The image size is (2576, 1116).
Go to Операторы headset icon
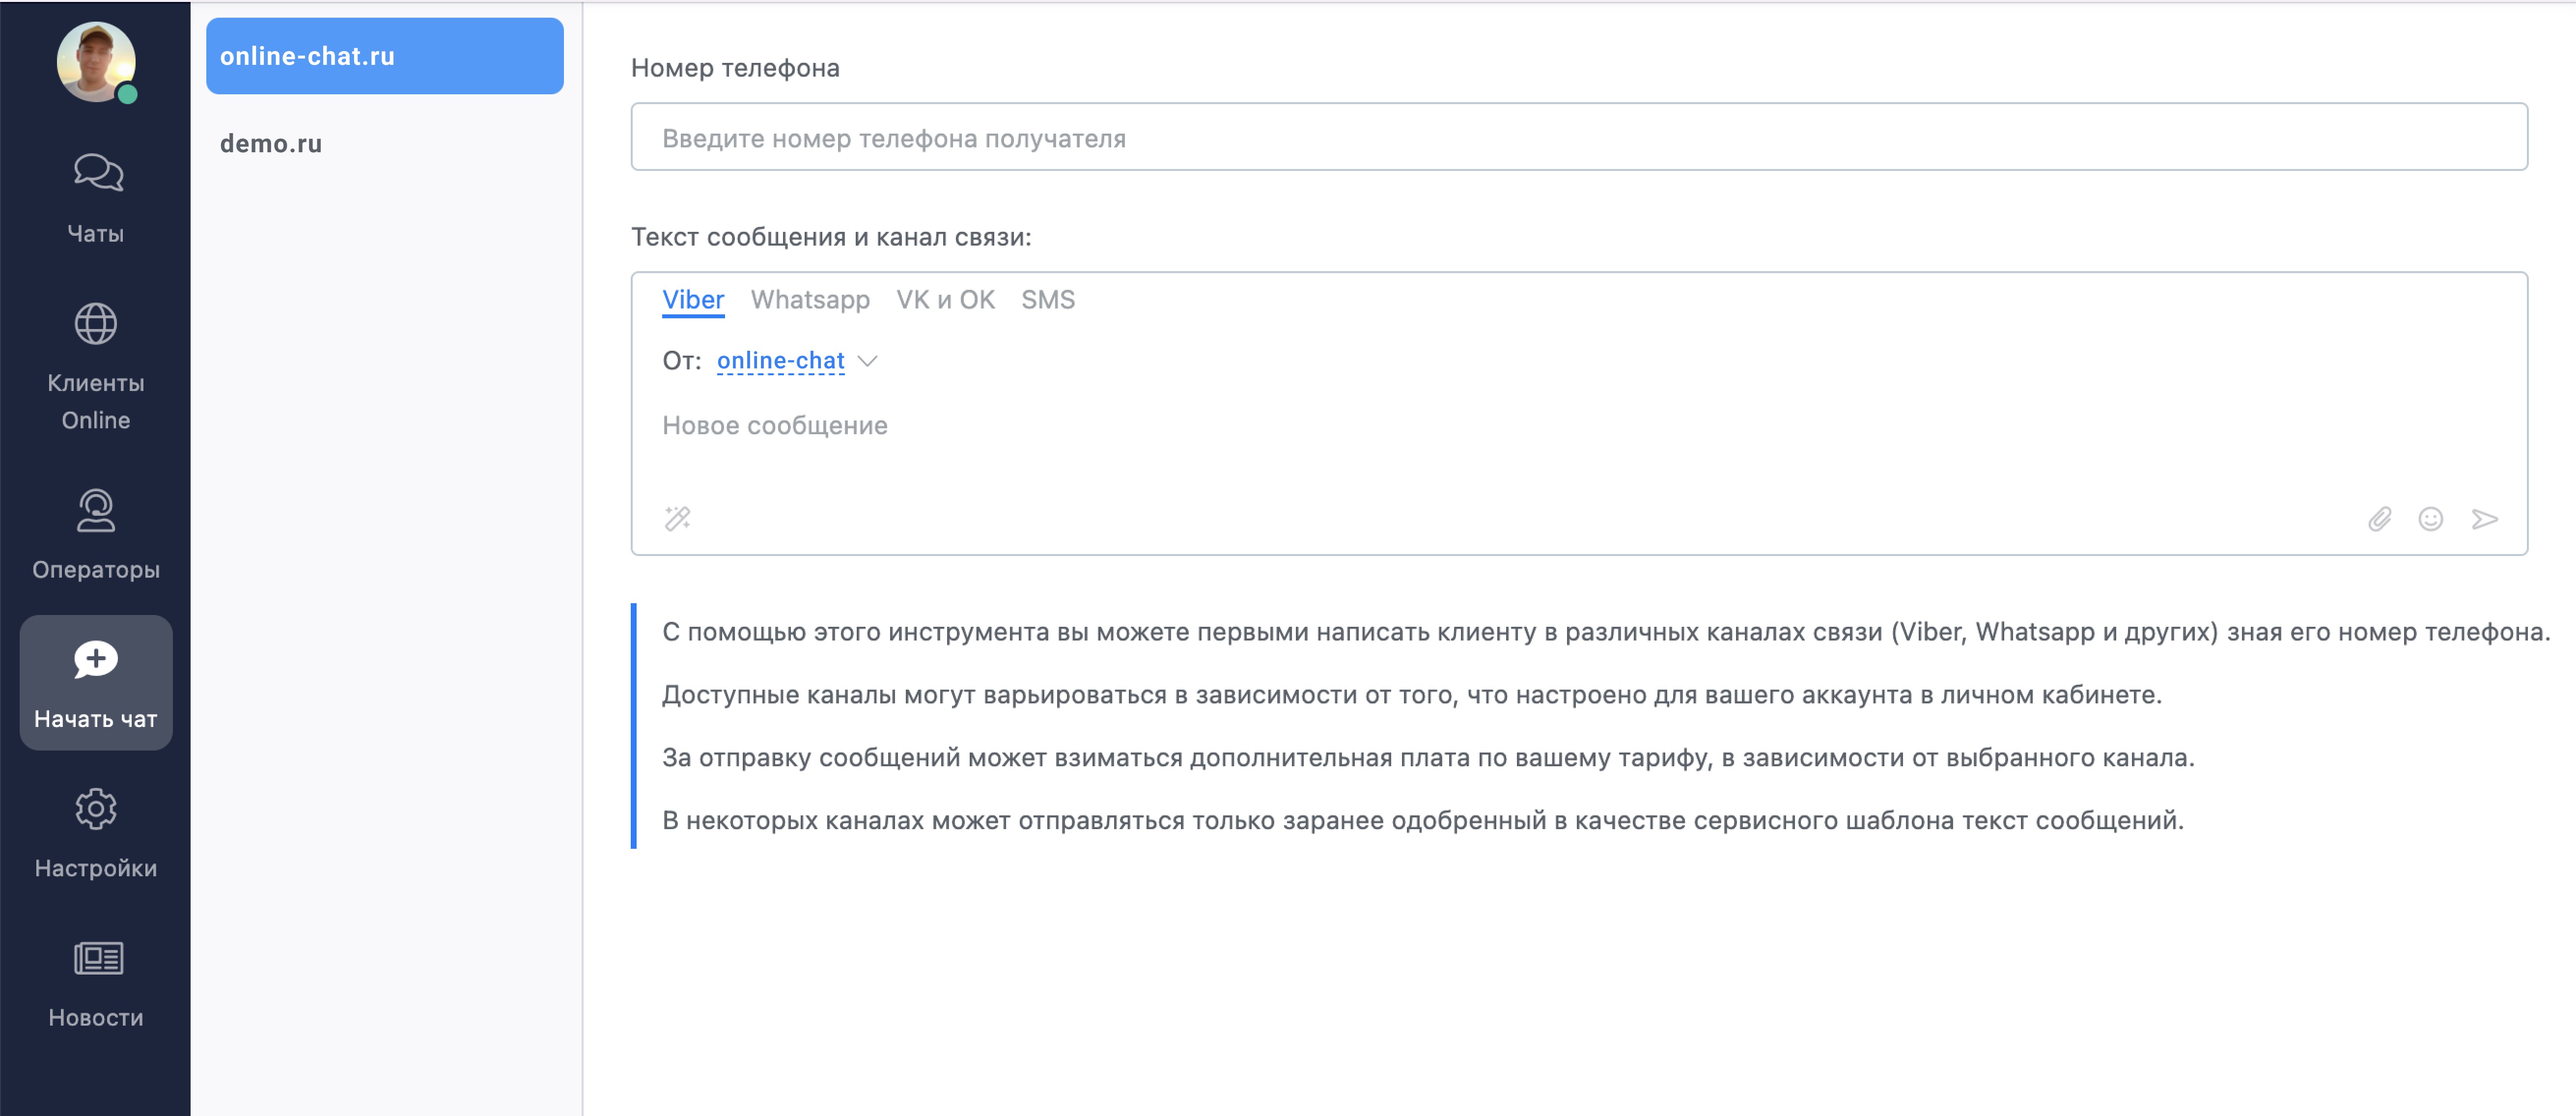[x=96, y=510]
